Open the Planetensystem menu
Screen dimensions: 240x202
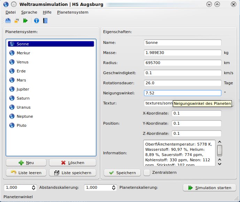[x=72, y=12]
